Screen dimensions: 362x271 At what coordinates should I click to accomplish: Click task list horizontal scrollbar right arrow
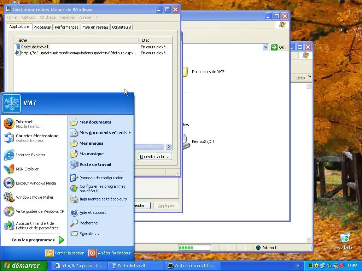click(169, 146)
